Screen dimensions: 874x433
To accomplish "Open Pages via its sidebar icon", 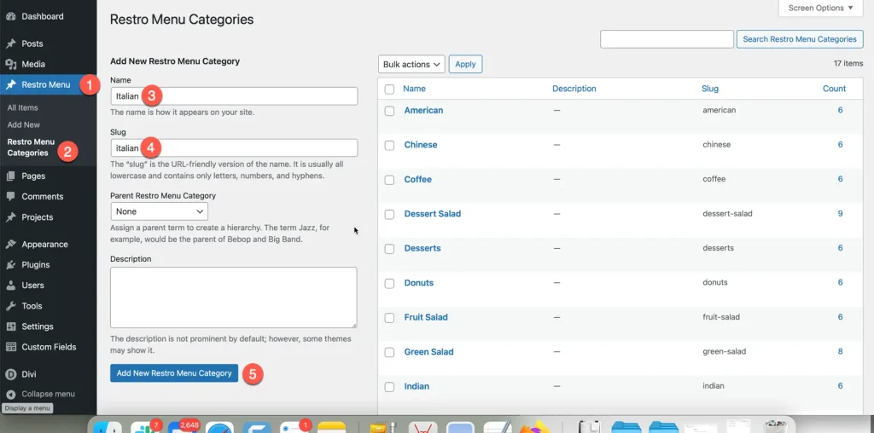I will pyautogui.click(x=10, y=176).
